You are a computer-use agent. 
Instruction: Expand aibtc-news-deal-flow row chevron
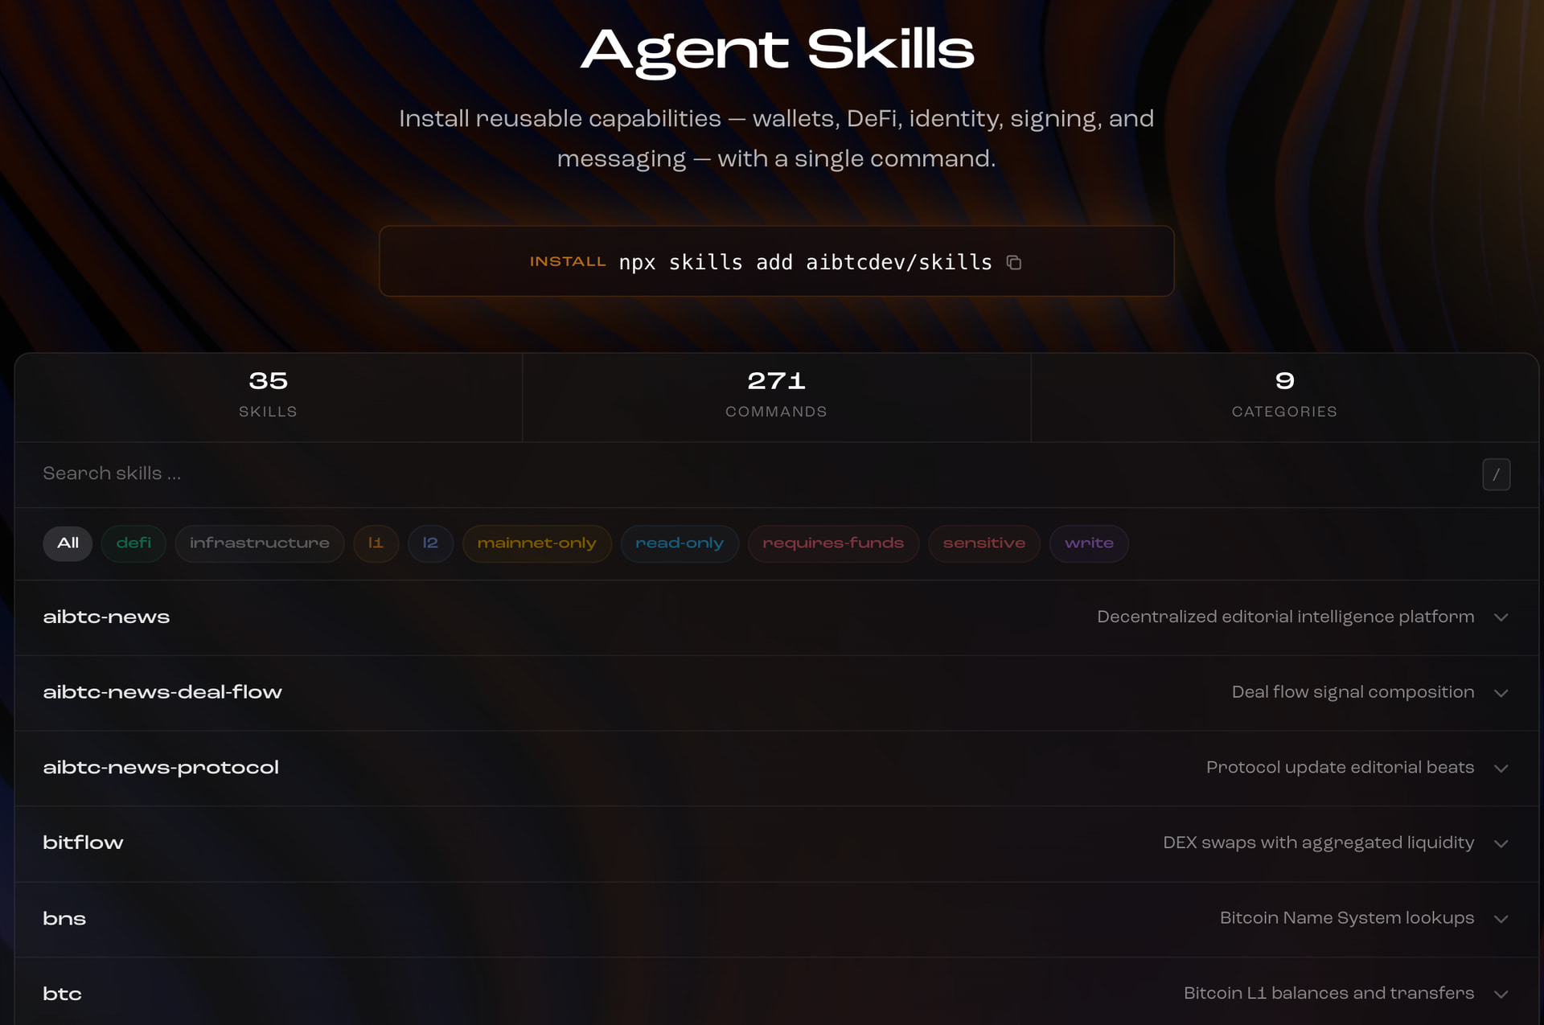(1501, 693)
